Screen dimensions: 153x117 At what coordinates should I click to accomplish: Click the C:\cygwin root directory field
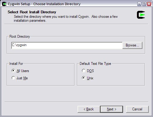point(67,46)
